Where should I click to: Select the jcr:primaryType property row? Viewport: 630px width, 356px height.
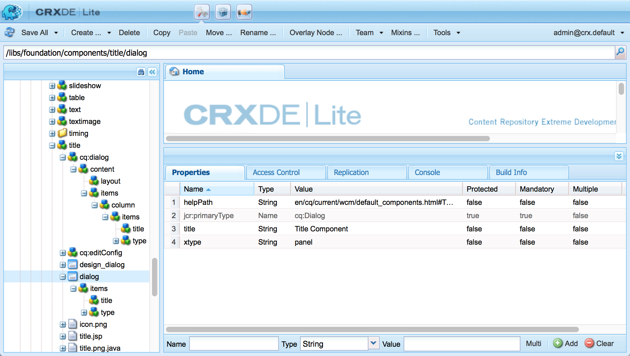(395, 215)
